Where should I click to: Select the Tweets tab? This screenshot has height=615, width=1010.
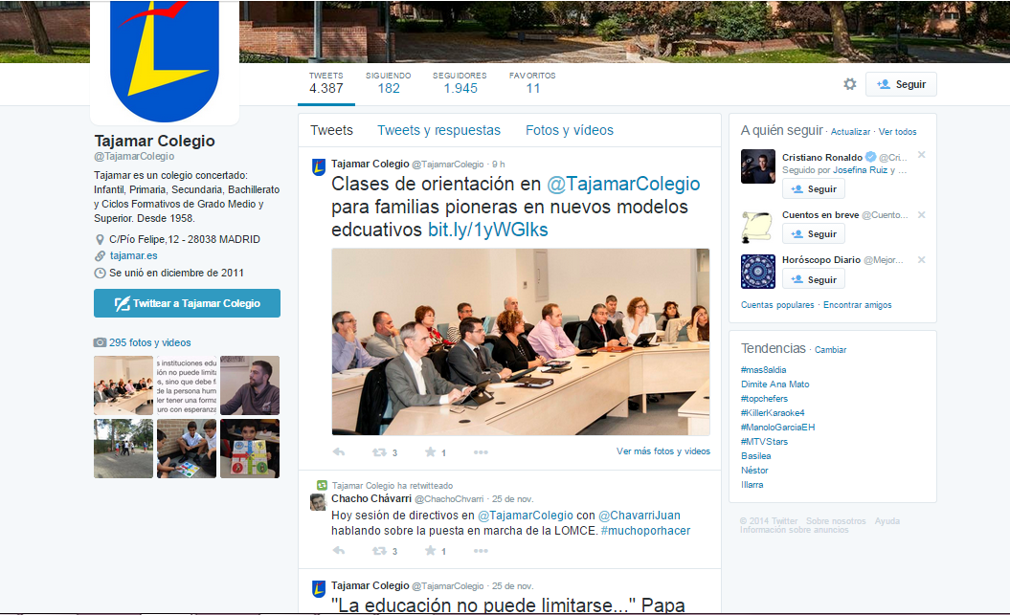point(332,130)
